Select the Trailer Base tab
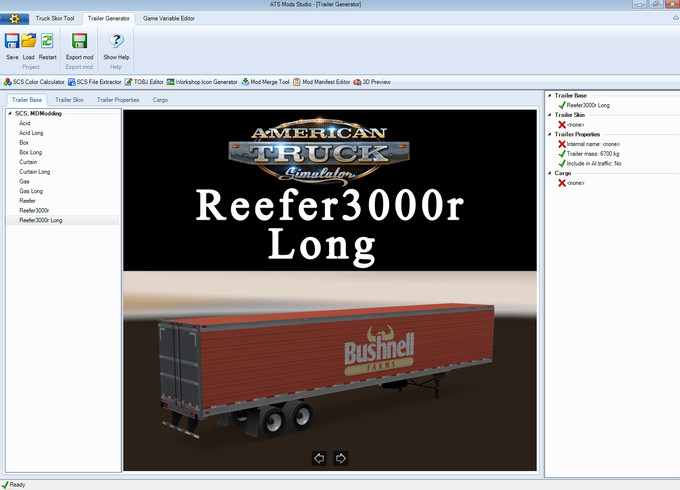680x490 pixels. (27, 100)
